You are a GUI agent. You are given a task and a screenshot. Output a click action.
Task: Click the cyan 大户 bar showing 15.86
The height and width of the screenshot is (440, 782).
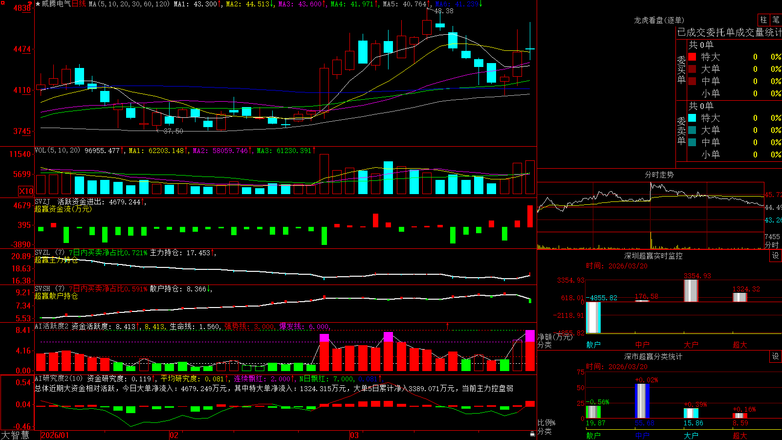691,413
